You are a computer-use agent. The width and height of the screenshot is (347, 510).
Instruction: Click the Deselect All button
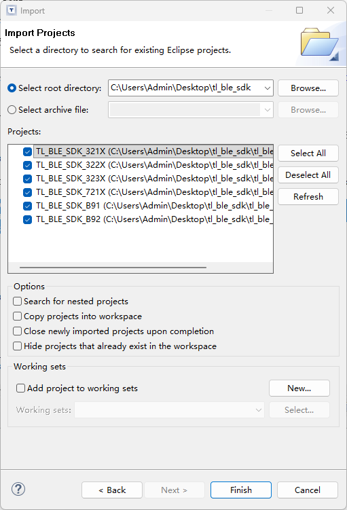pyautogui.click(x=308, y=175)
